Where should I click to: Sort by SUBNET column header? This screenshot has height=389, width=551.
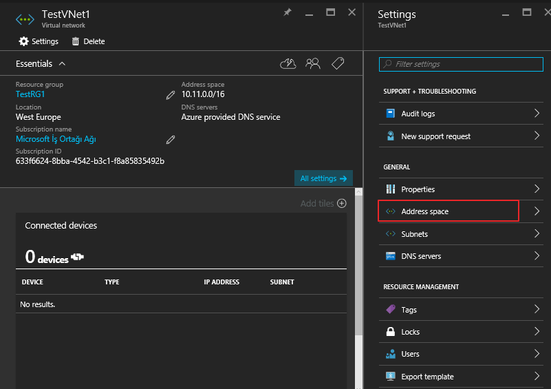coord(282,282)
